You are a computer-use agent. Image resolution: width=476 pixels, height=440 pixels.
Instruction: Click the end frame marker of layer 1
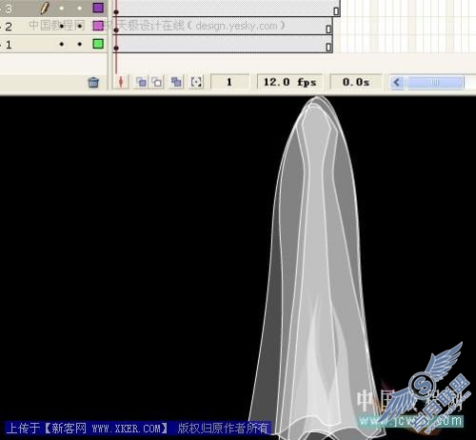click(x=328, y=48)
